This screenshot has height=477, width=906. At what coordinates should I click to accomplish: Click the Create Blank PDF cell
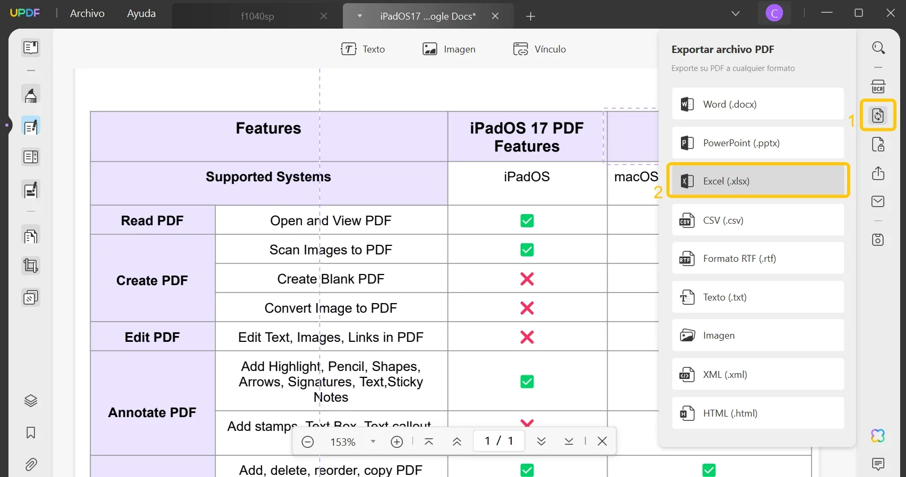[331, 279]
